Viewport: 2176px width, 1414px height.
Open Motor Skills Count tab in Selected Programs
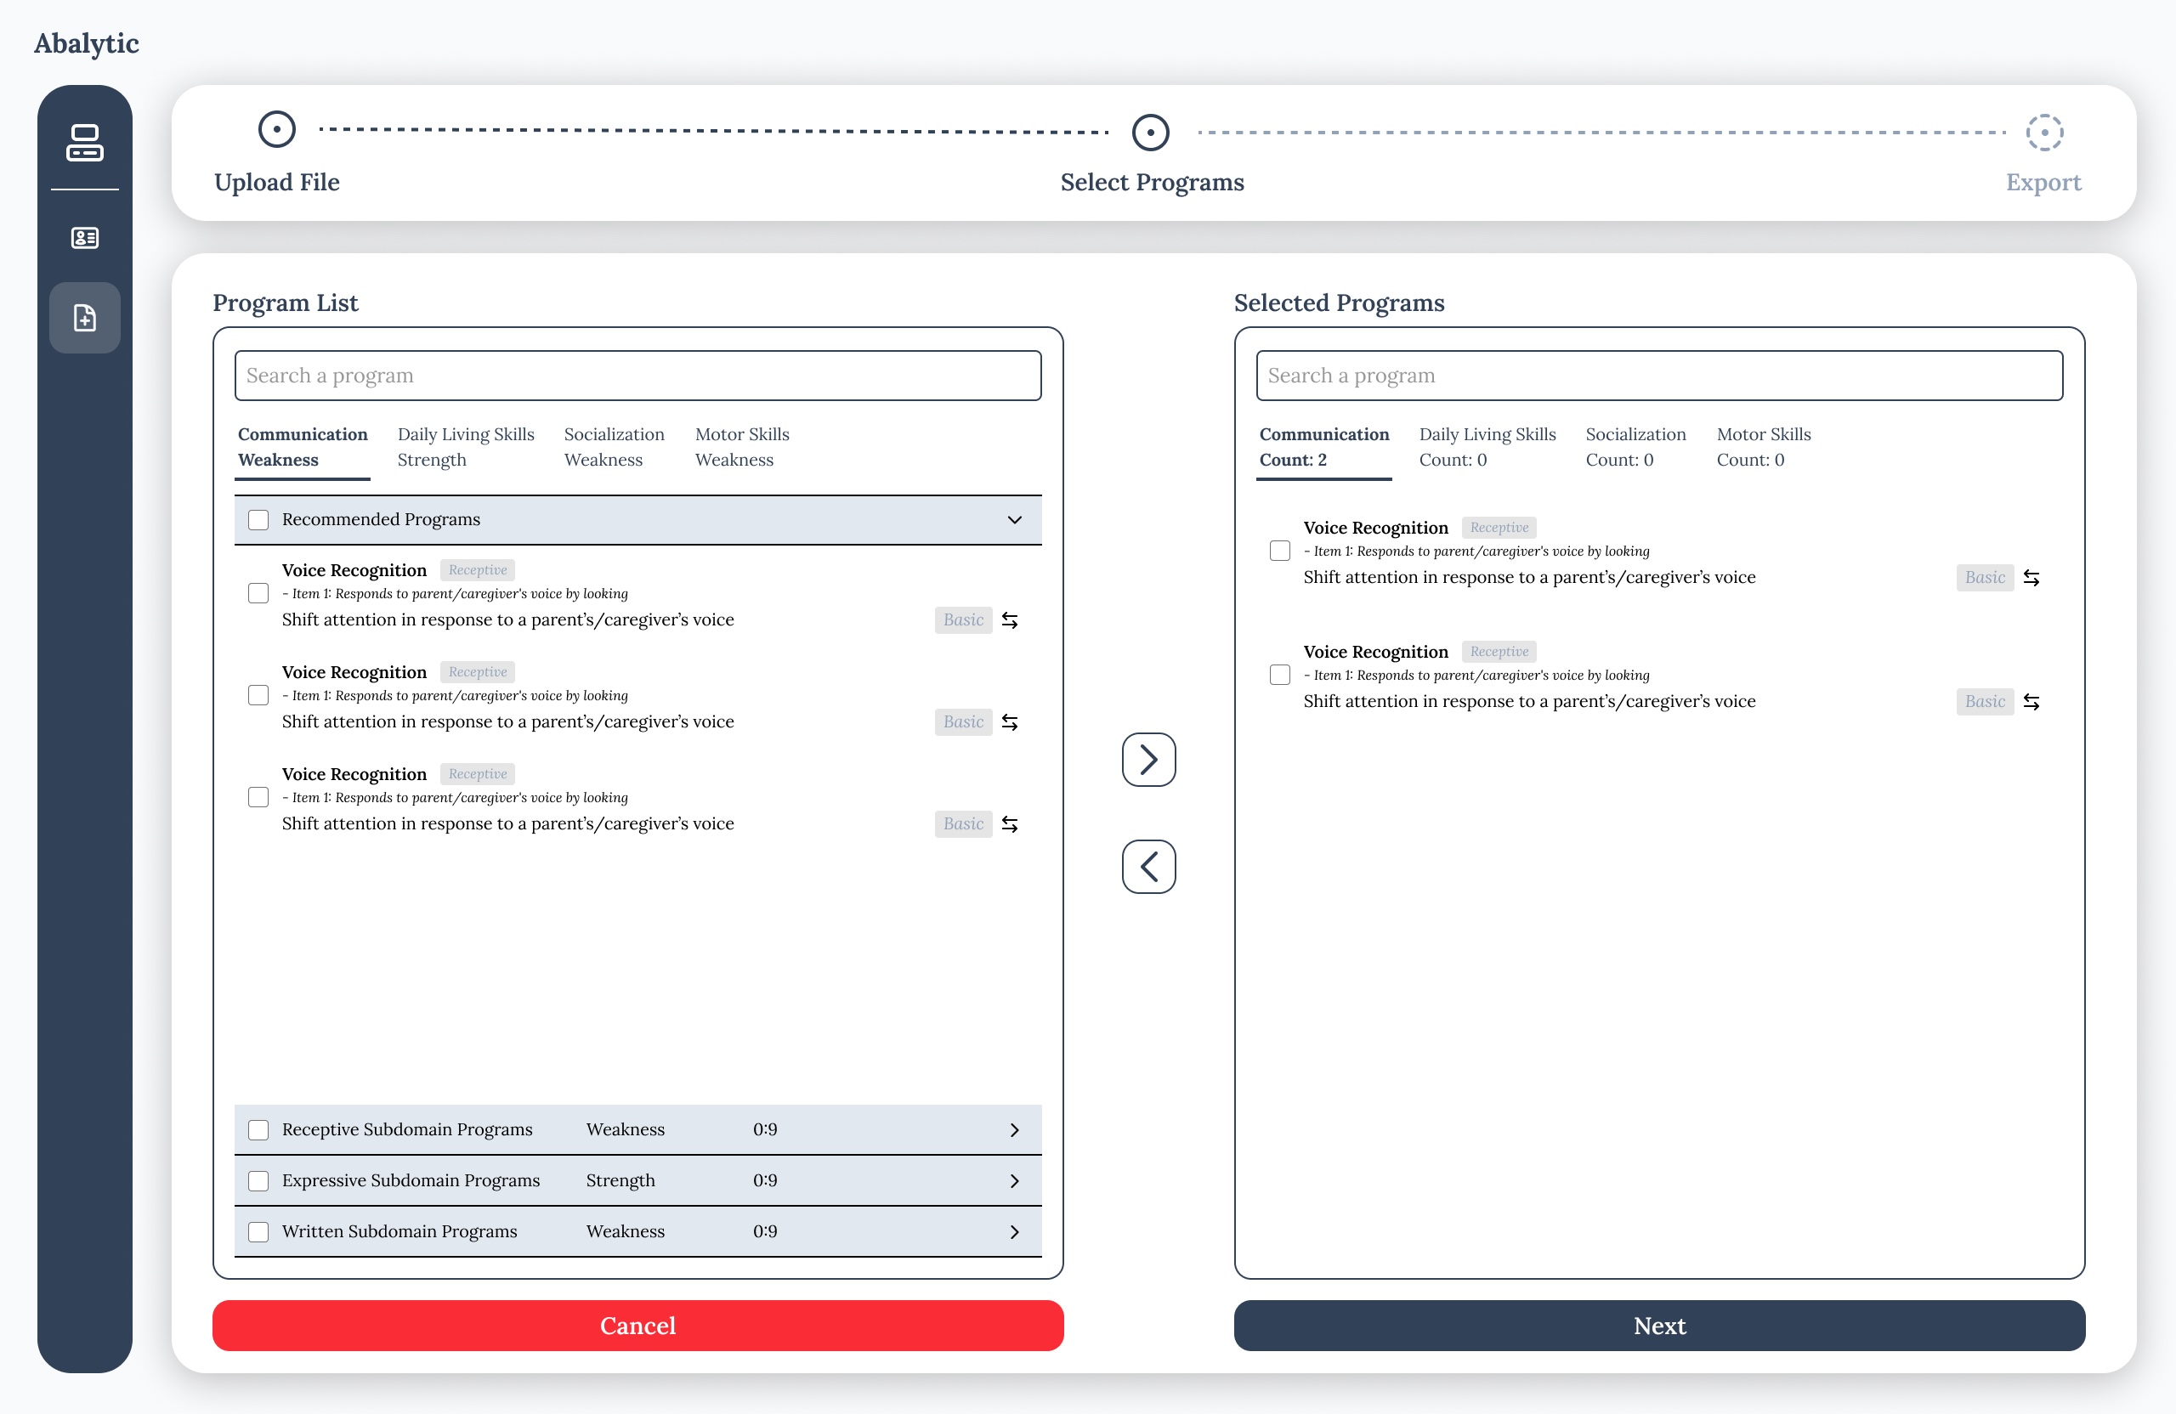click(1763, 447)
